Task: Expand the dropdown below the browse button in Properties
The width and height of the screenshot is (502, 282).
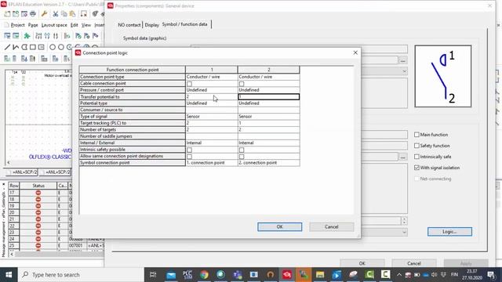Action: click(404, 71)
